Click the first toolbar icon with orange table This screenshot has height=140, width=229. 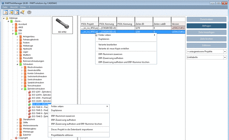(5, 12)
